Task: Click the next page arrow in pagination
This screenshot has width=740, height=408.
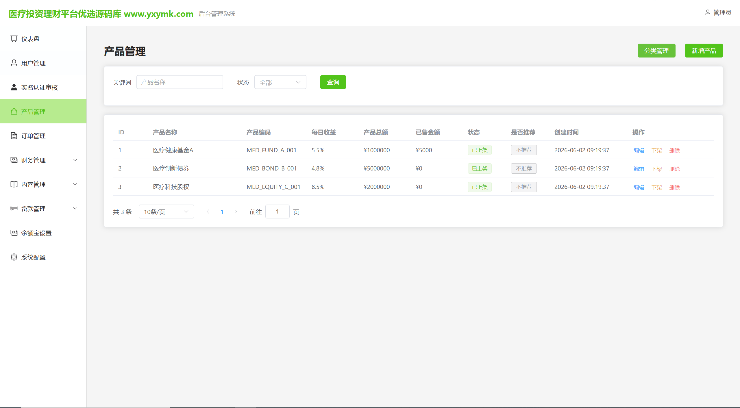Action: click(x=236, y=212)
